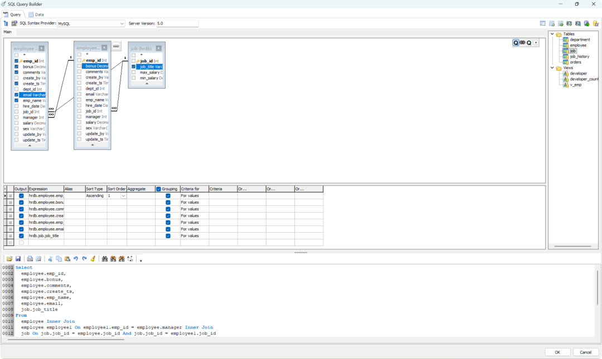Click the find previous binoculars icon
602x359 pixels.
coord(122,259)
